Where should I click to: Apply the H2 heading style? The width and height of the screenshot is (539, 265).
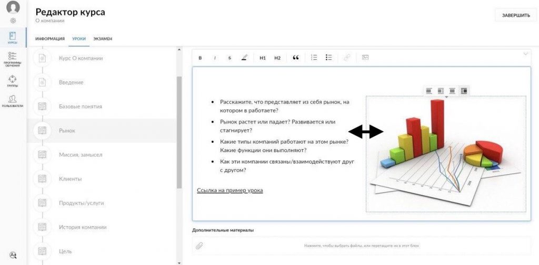pyautogui.click(x=277, y=58)
